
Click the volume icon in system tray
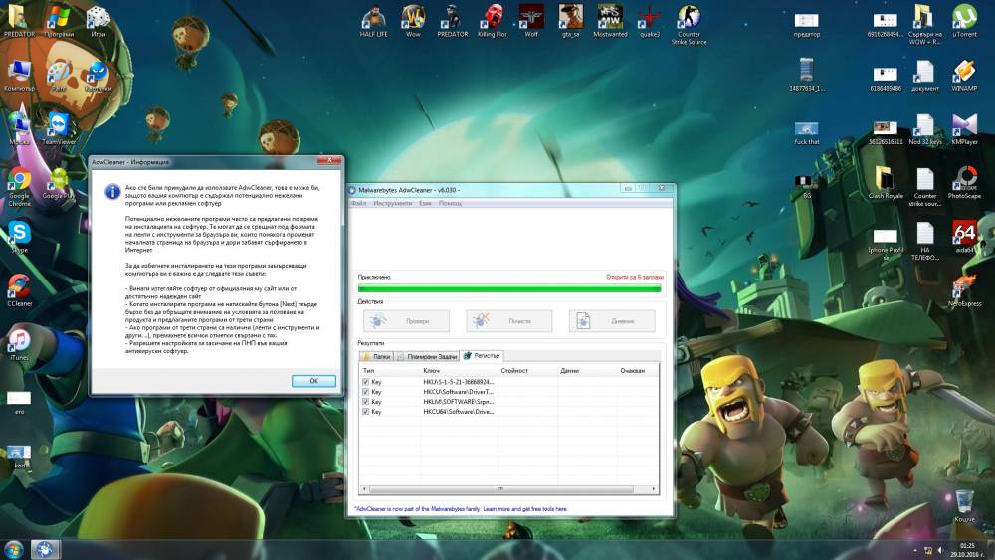pyautogui.click(x=940, y=550)
